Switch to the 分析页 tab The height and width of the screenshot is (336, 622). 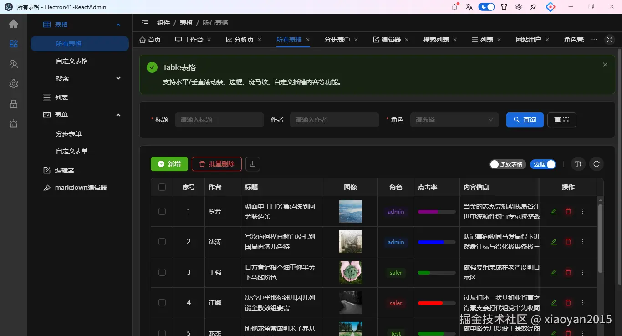(240, 40)
